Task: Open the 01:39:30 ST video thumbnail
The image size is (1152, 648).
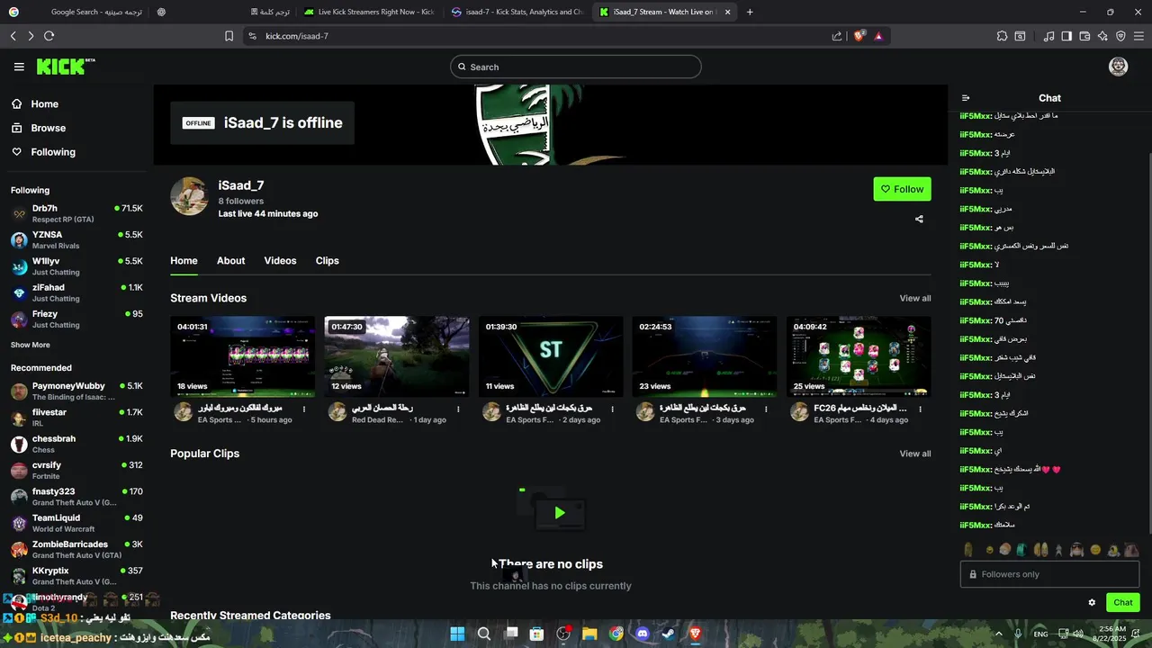Action: 551,356
